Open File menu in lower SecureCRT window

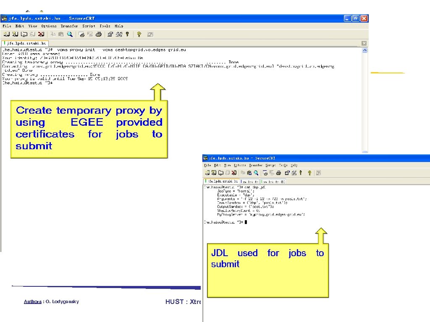(x=207, y=165)
